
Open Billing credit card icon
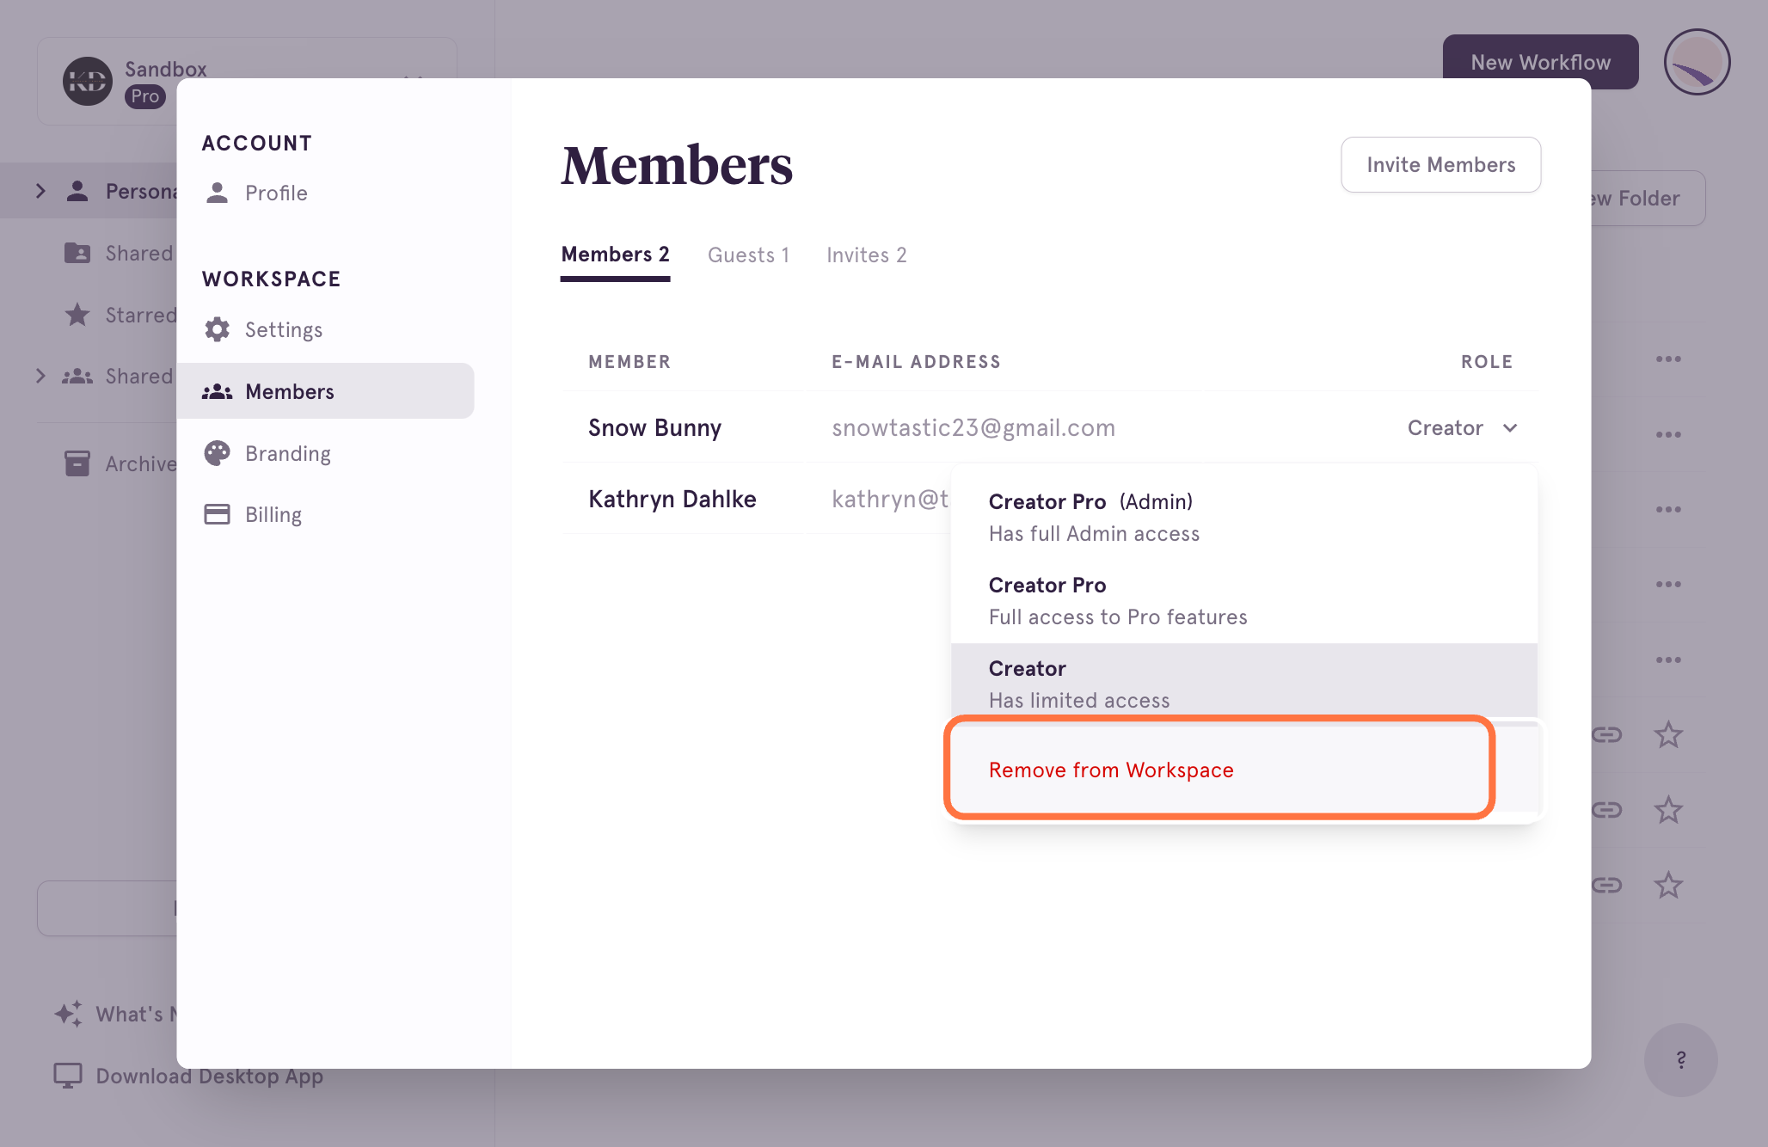(x=217, y=514)
